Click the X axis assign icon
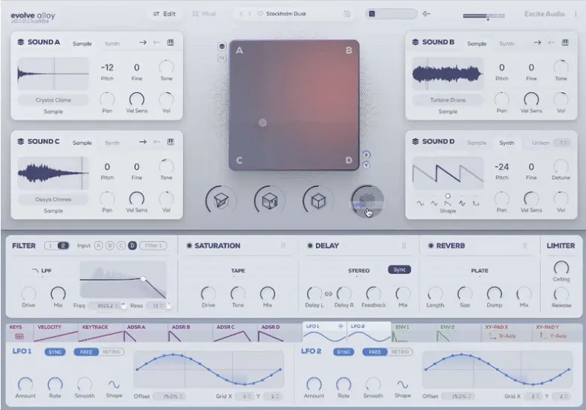Image resolution: width=586 pixels, height=410 pixels. 366,155
